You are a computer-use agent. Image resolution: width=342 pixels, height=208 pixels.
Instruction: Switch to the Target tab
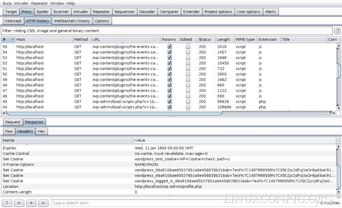(11, 12)
